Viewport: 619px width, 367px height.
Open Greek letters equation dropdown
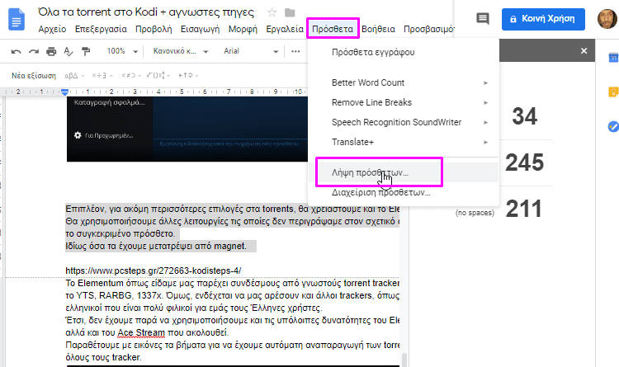[74, 75]
